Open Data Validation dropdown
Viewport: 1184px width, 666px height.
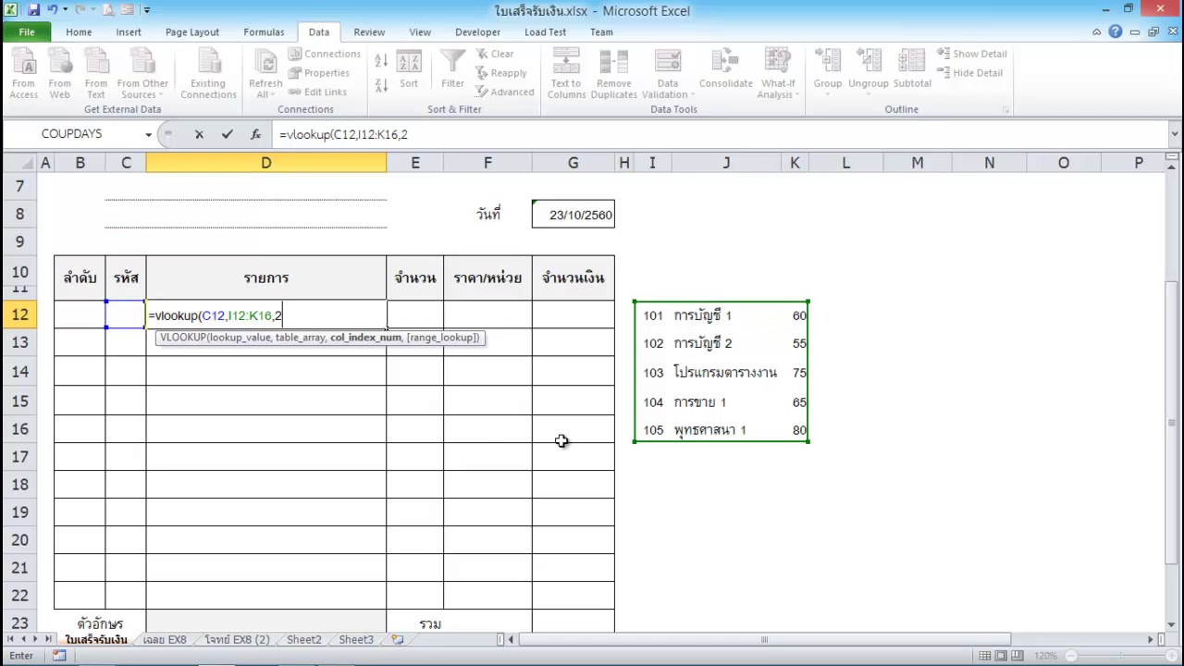point(668,73)
